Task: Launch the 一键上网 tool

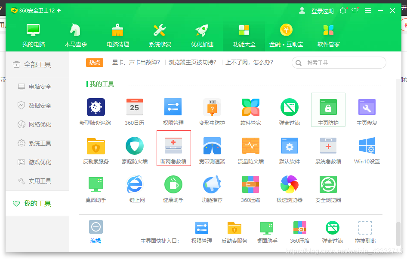Action: 134,189
